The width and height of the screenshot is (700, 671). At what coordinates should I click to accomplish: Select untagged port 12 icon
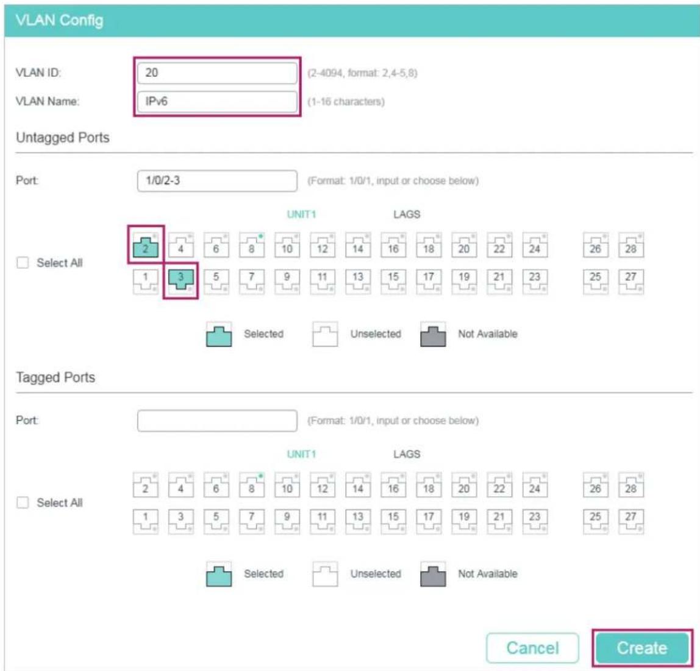click(x=323, y=245)
